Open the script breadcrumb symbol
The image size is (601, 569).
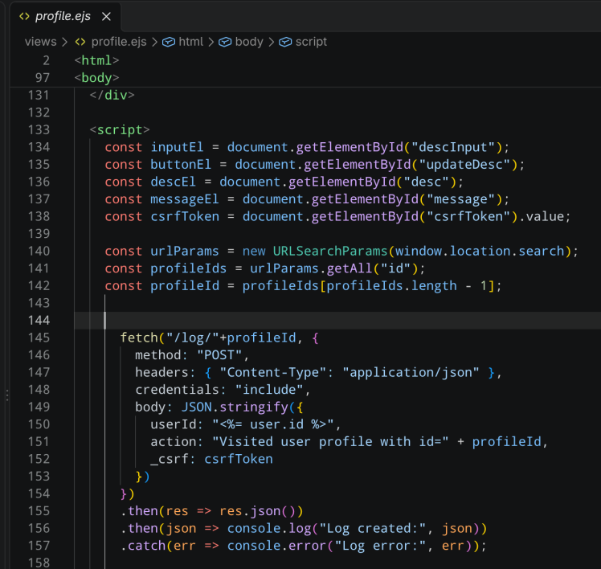(311, 42)
